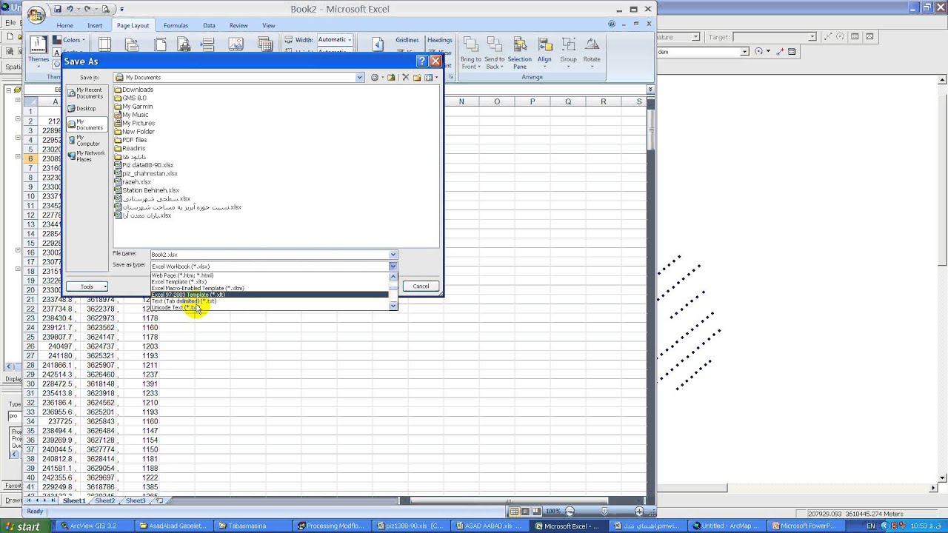Viewport: 948px width, 533px height.
Task: Select Station Behineh.xlsx file
Action: (147, 190)
